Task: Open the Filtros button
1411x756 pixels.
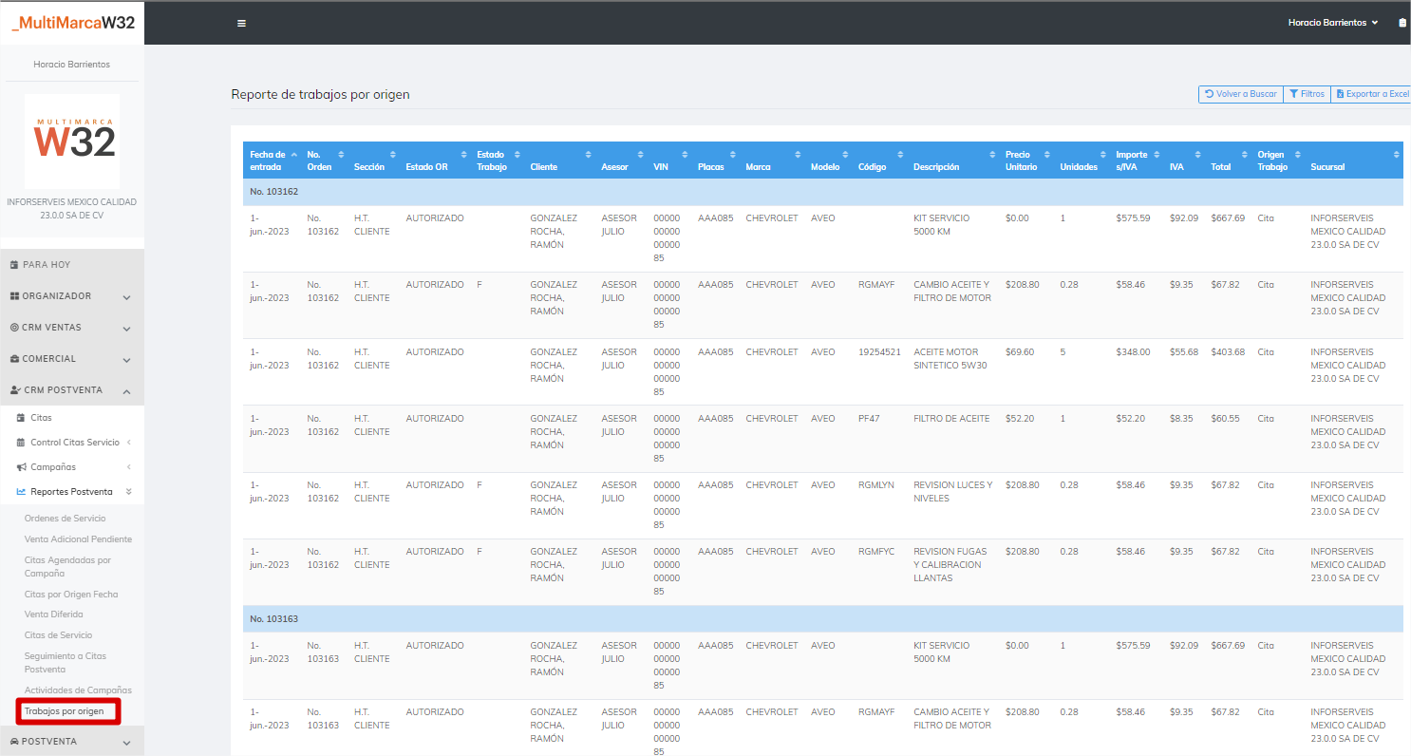Action: pyautogui.click(x=1308, y=94)
